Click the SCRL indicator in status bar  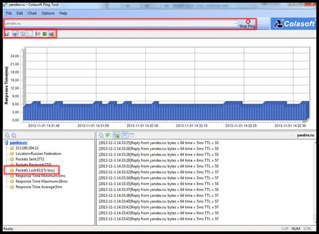(x=307, y=229)
